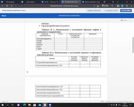
Task: Expand the document title dropdown in Word bar
Action: (x=81, y=16)
